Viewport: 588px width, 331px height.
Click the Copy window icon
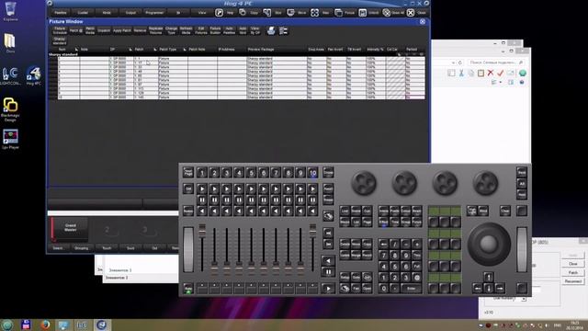(x=243, y=13)
